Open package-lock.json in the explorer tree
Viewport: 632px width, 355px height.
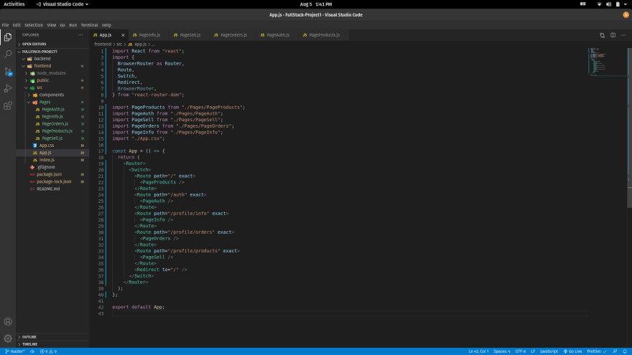(x=52, y=182)
